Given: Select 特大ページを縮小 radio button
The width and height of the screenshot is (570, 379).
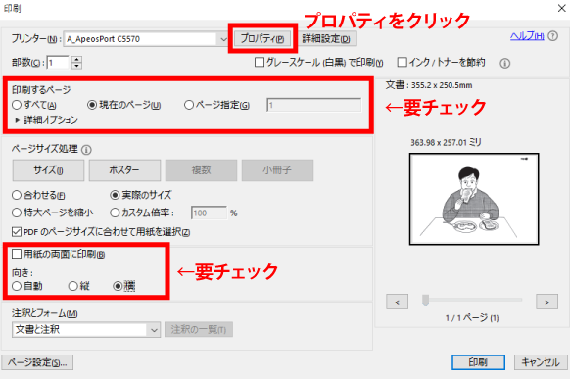Looking at the screenshot, I should tap(17, 213).
